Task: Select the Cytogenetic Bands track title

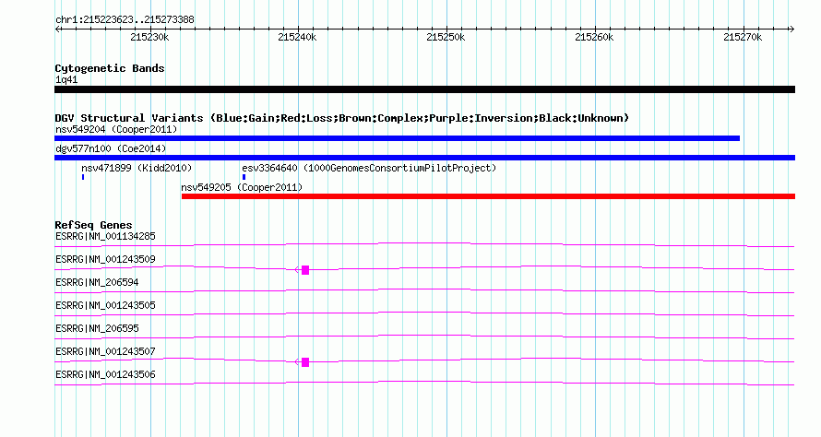Action: coord(110,68)
